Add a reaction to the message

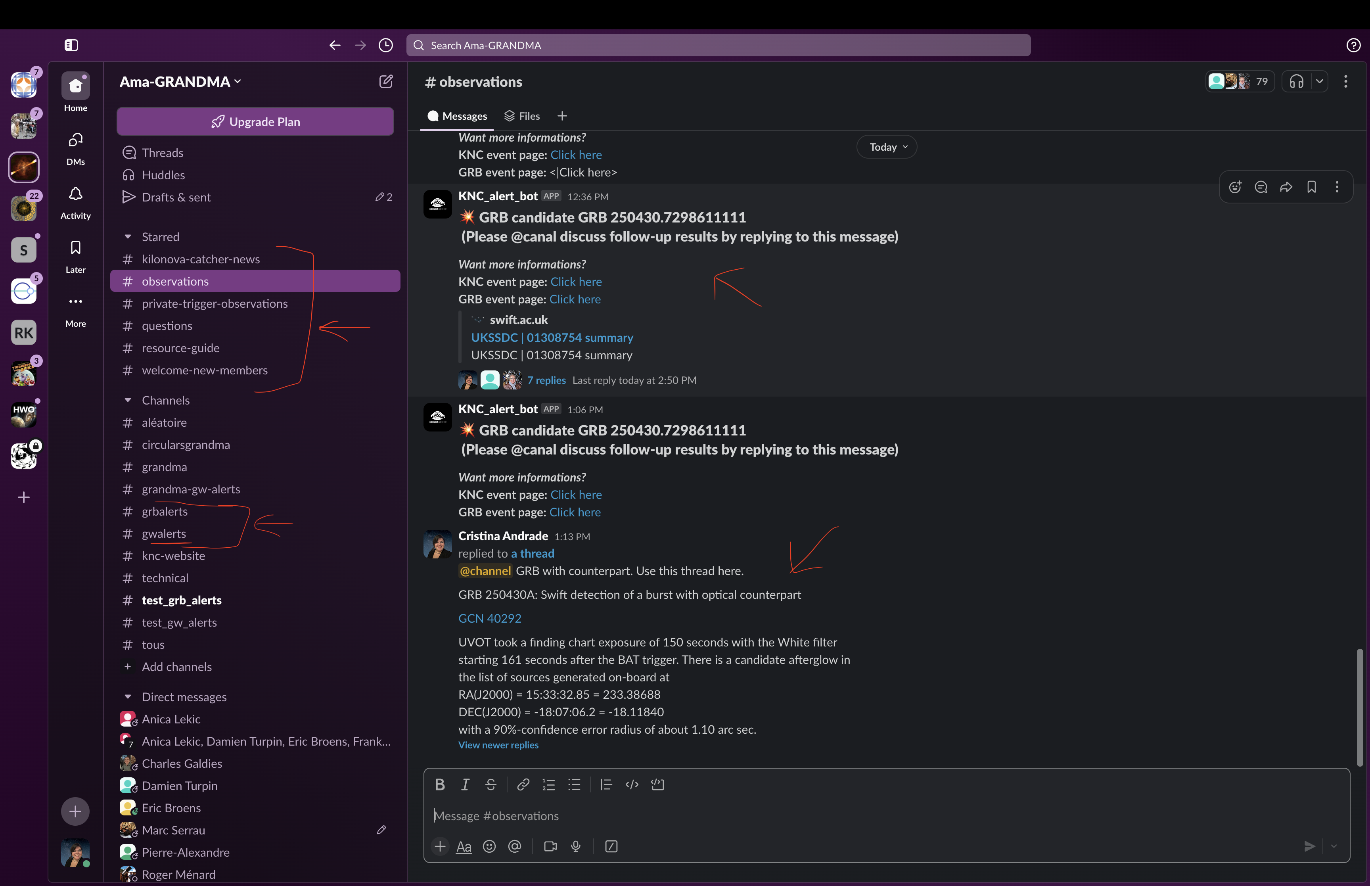point(1235,187)
